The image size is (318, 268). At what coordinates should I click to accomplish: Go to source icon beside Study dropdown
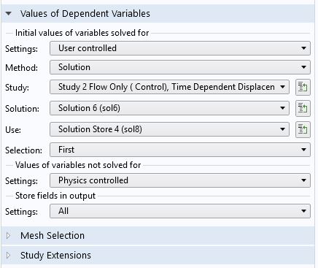pyautogui.click(x=303, y=87)
